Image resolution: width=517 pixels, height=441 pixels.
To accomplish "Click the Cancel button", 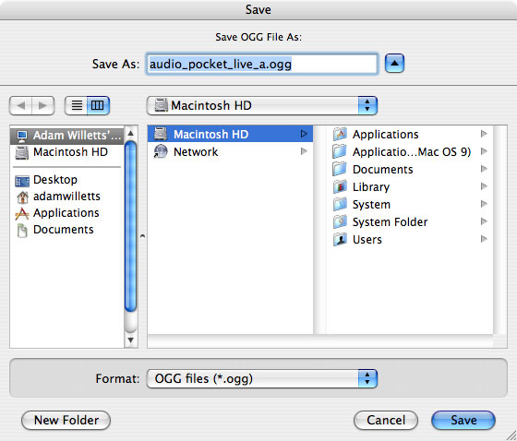I will (386, 420).
